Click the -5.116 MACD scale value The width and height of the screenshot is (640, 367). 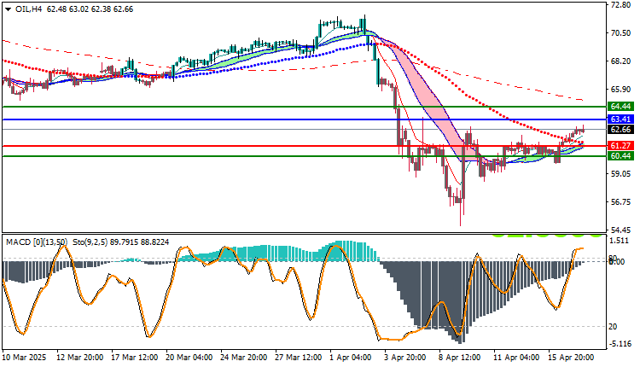[620, 344]
